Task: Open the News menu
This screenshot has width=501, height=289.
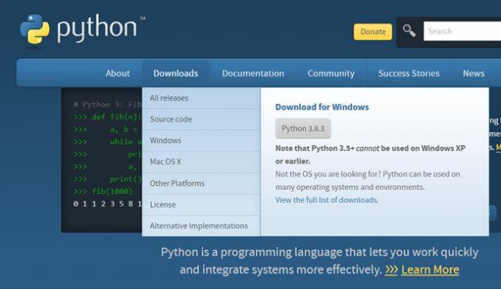Action: tap(473, 73)
